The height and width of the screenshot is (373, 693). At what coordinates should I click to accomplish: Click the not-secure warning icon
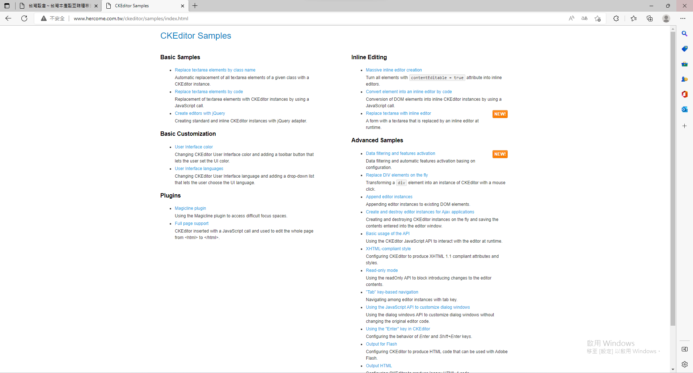tap(44, 18)
